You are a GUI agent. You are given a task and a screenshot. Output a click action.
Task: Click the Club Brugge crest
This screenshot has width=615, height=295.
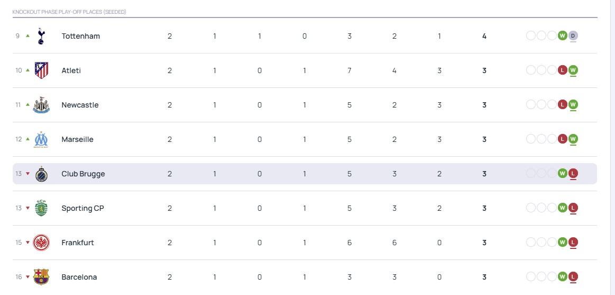41,174
